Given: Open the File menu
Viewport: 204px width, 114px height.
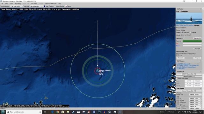Looking at the screenshot, I should [x=2, y=3].
